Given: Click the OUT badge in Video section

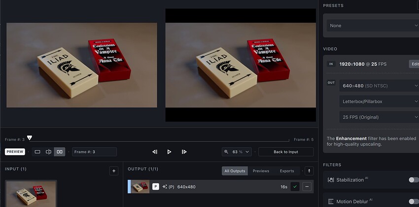Looking at the screenshot, I should pyautogui.click(x=331, y=82).
